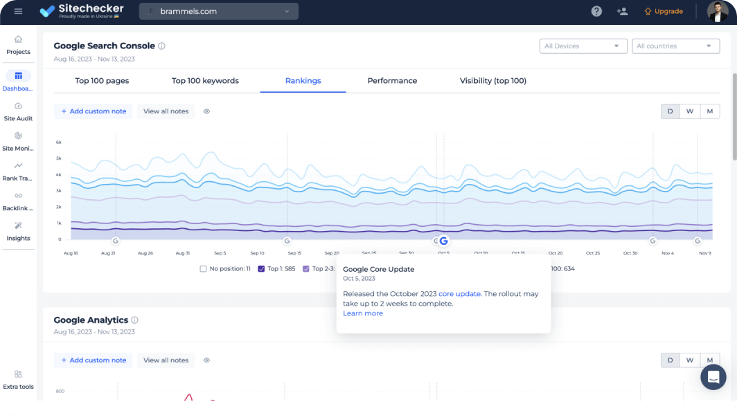Image resolution: width=737 pixels, height=415 pixels.
Task: Switch to Top 100 pages tab
Action: 102,81
